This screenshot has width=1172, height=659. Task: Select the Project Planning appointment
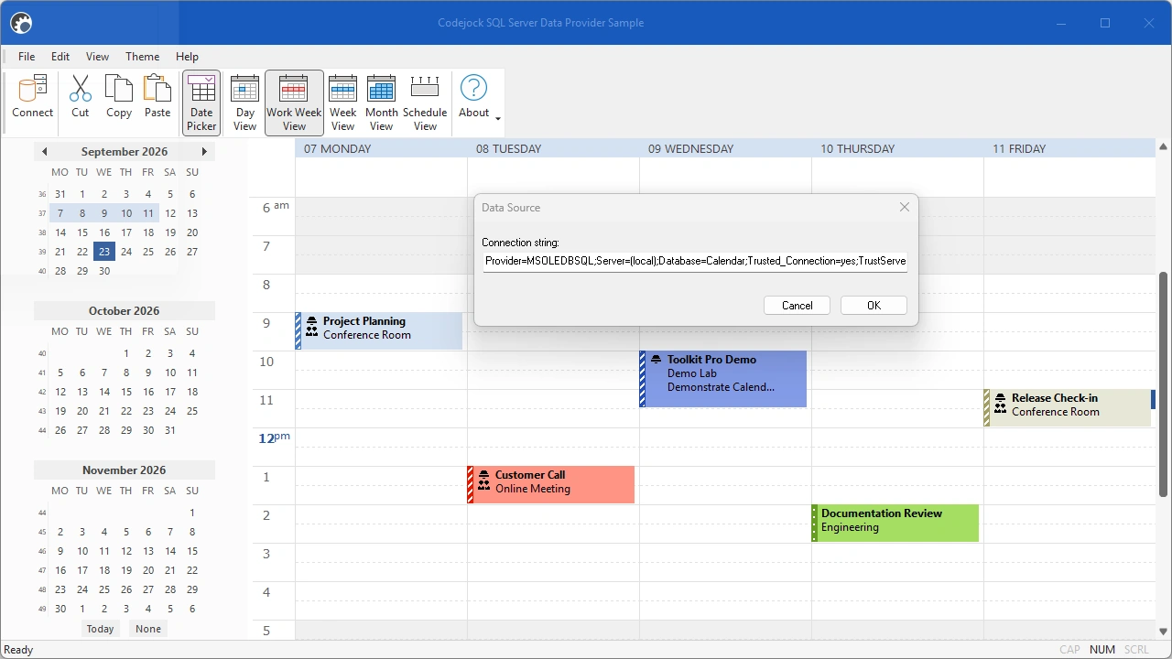click(379, 330)
